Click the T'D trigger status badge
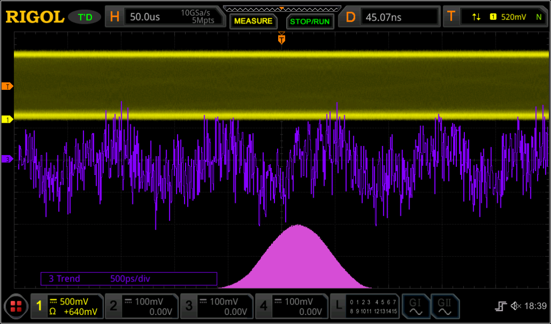Viewport: 551px width, 324px height. coord(85,17)
